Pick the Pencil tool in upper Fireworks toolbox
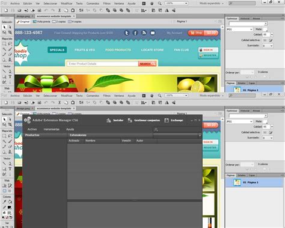This screenshot has width=285, height=228. click(4, 54)
